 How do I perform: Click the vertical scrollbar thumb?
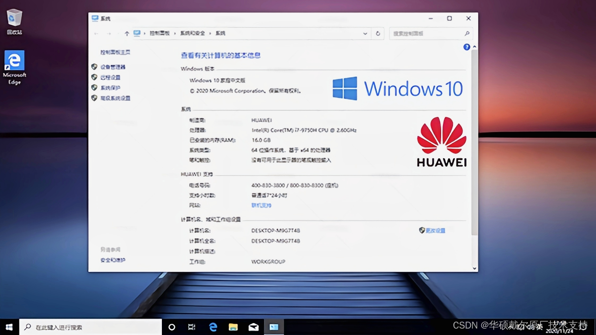(475, 142)
